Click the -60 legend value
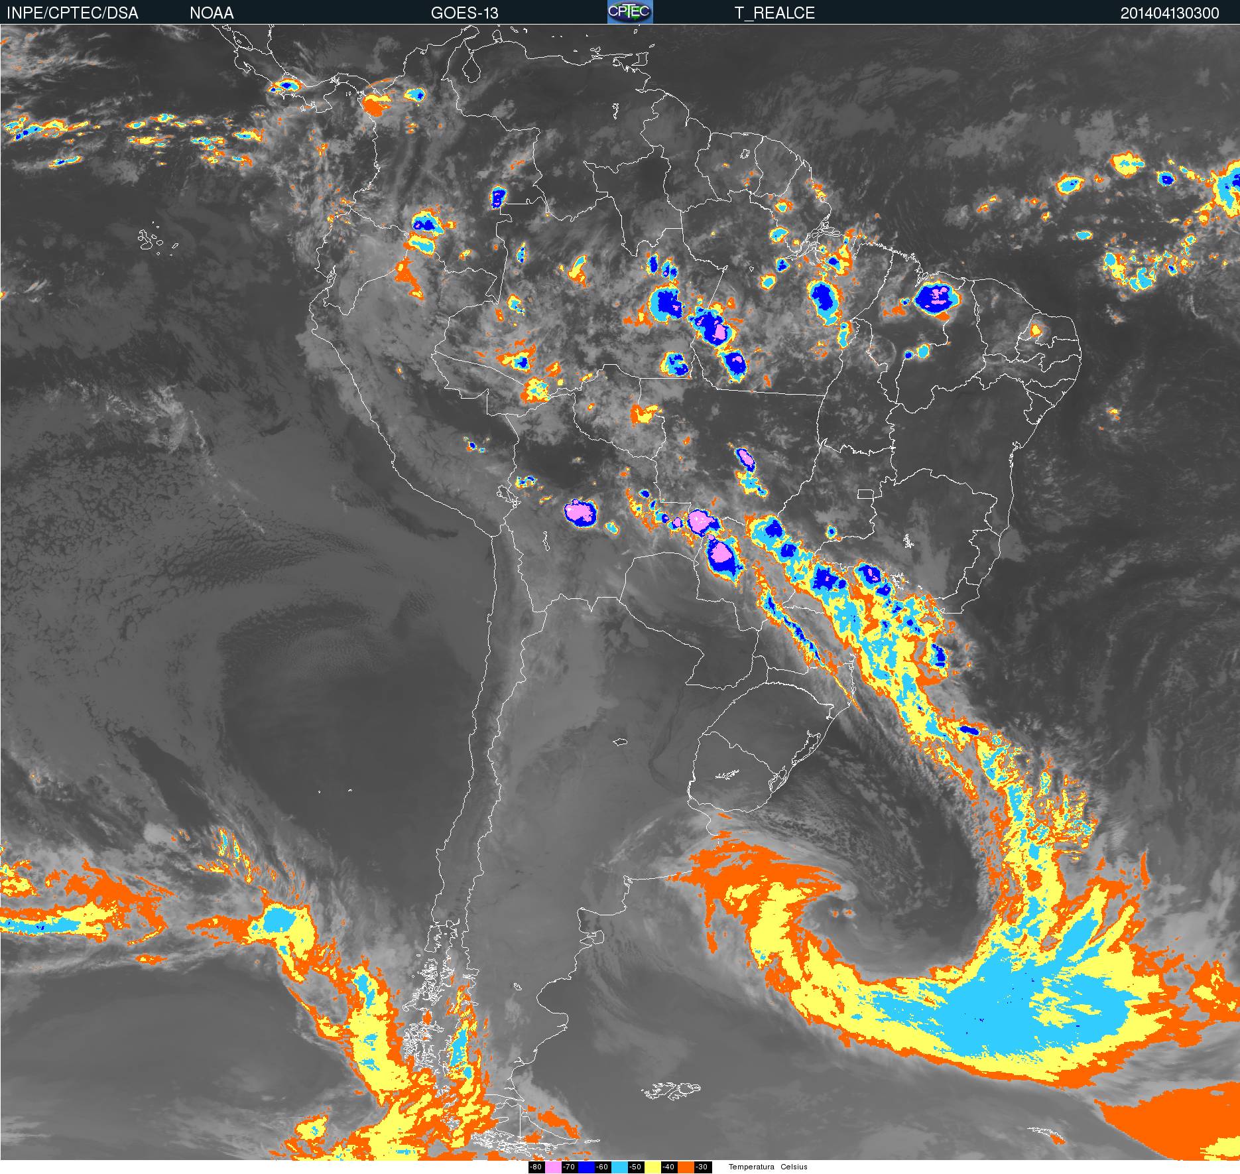 pos(602,1167)
